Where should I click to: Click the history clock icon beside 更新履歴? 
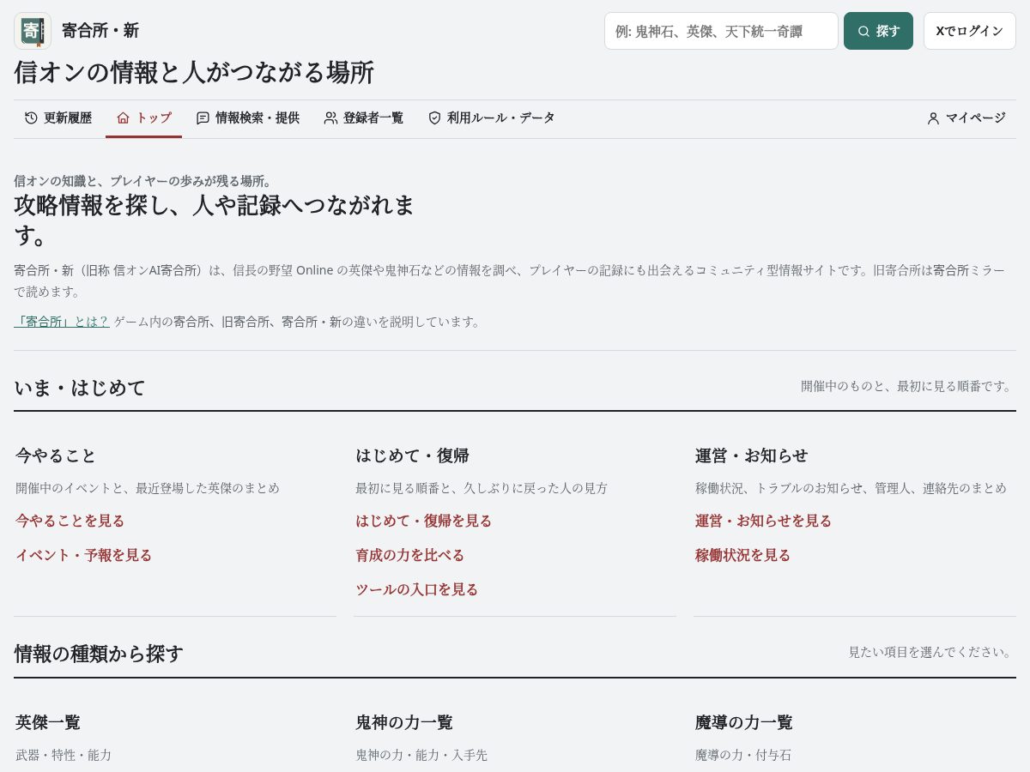[x=31, y=118]
